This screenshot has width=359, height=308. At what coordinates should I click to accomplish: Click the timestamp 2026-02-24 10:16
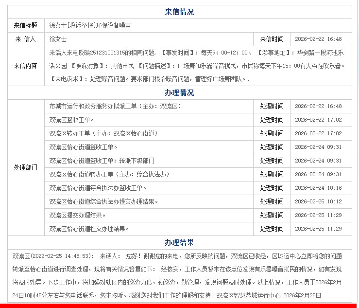click(318, 188)
